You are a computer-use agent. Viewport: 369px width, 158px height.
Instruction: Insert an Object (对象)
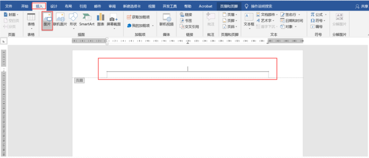tap(287, 27)
